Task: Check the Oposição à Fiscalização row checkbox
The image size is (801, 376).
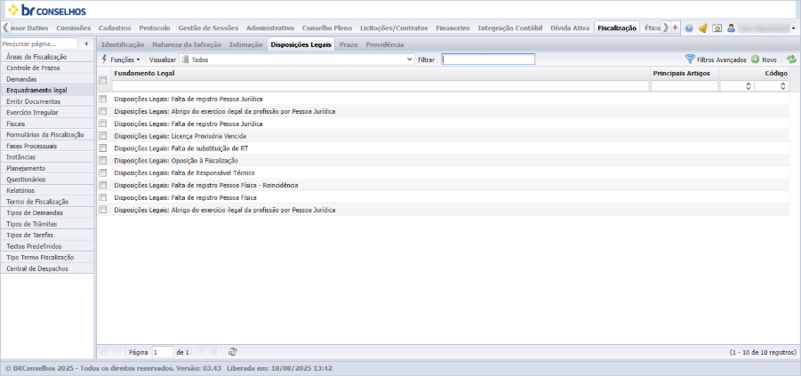Action: tap(103, 160)
